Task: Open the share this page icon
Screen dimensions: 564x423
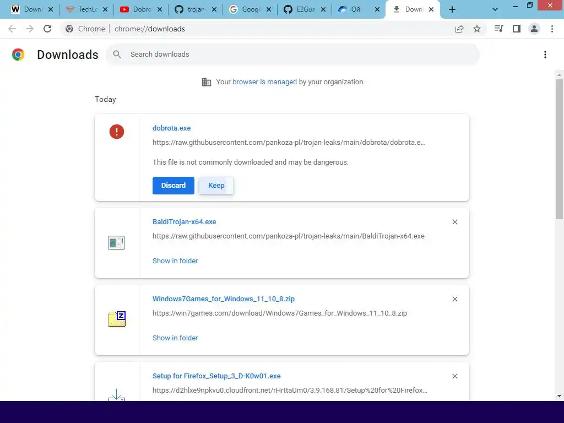Action: [459, 29]
